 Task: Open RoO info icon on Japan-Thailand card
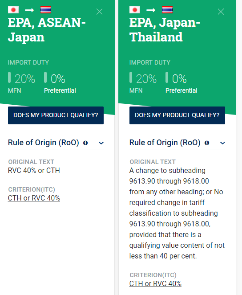(207, 143)
